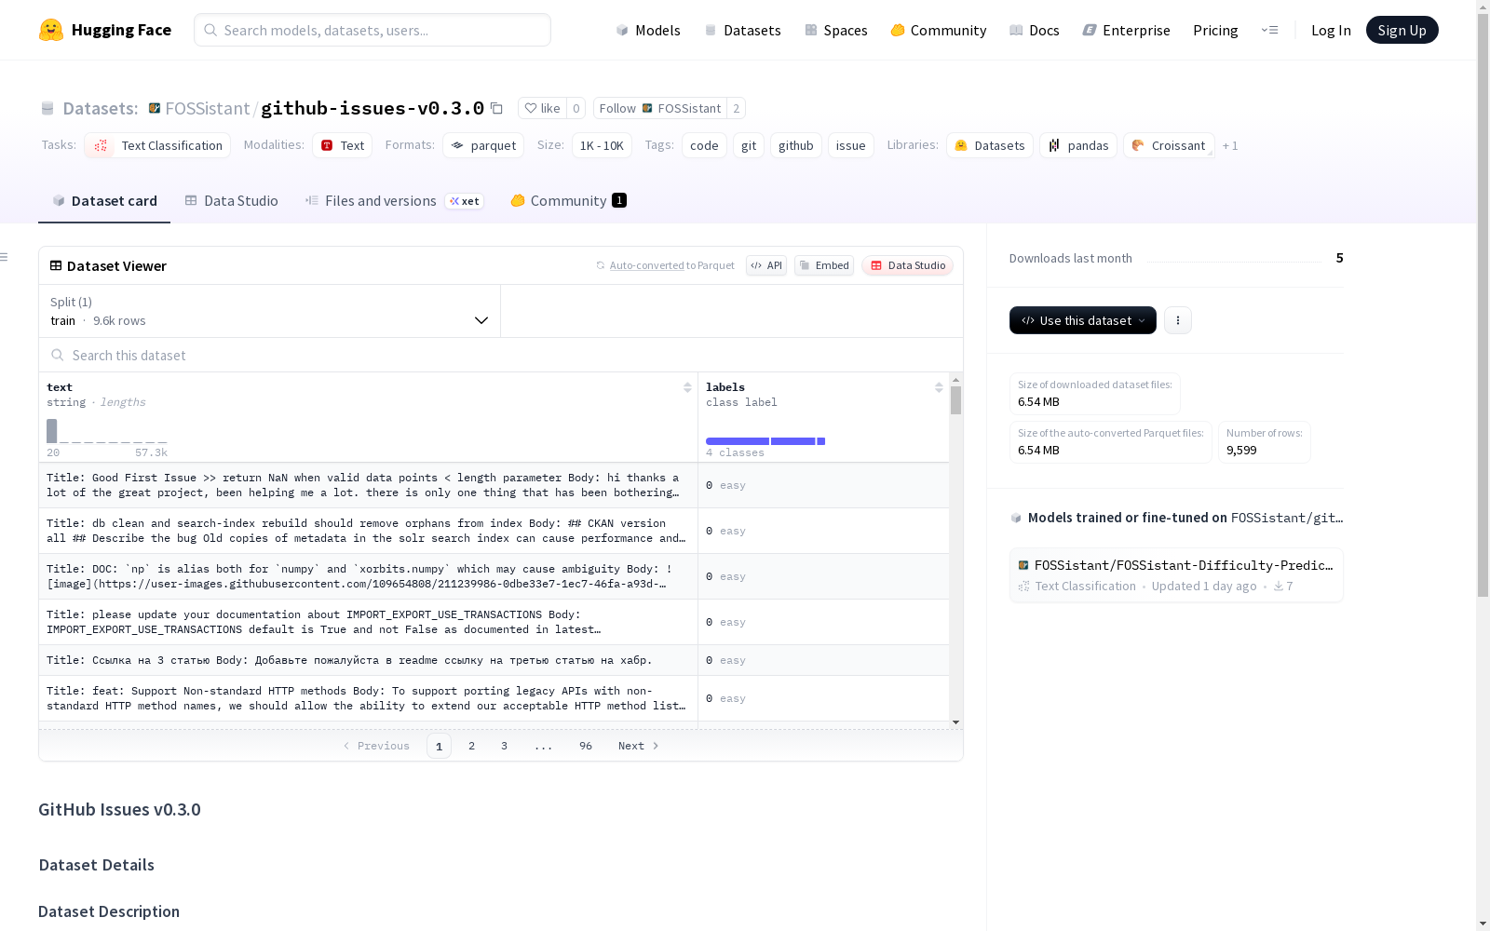Expand the train split dropdown
Image resolution: width=1490 pixels, height=931 pixels.
(x=270, y=311)
